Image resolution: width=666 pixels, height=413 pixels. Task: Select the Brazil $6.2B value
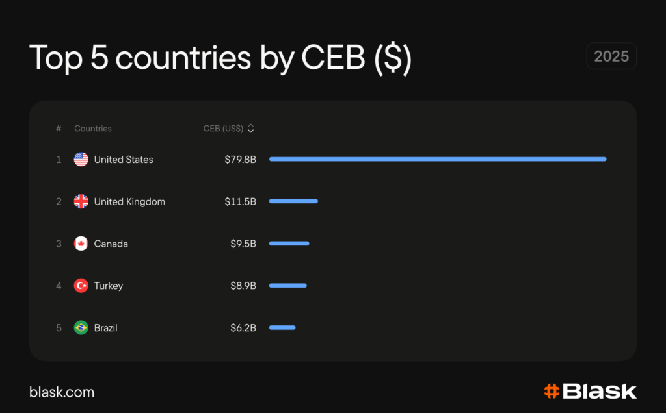(243, 328)
